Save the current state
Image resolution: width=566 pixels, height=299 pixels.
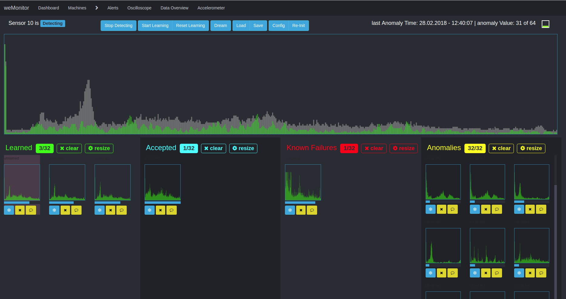[x=258, y=25]
